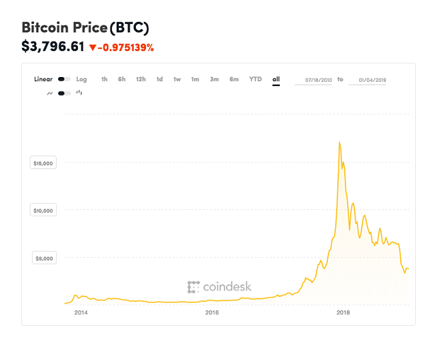Select the 1h time range
The width and height of the screenshot is (437, 347).
tap(104, 79)
